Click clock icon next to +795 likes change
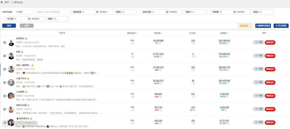The image size is (290, 129). (x=227, y=97)
